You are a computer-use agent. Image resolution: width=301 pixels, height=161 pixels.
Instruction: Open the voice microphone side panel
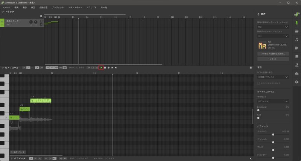coord(297,23)
